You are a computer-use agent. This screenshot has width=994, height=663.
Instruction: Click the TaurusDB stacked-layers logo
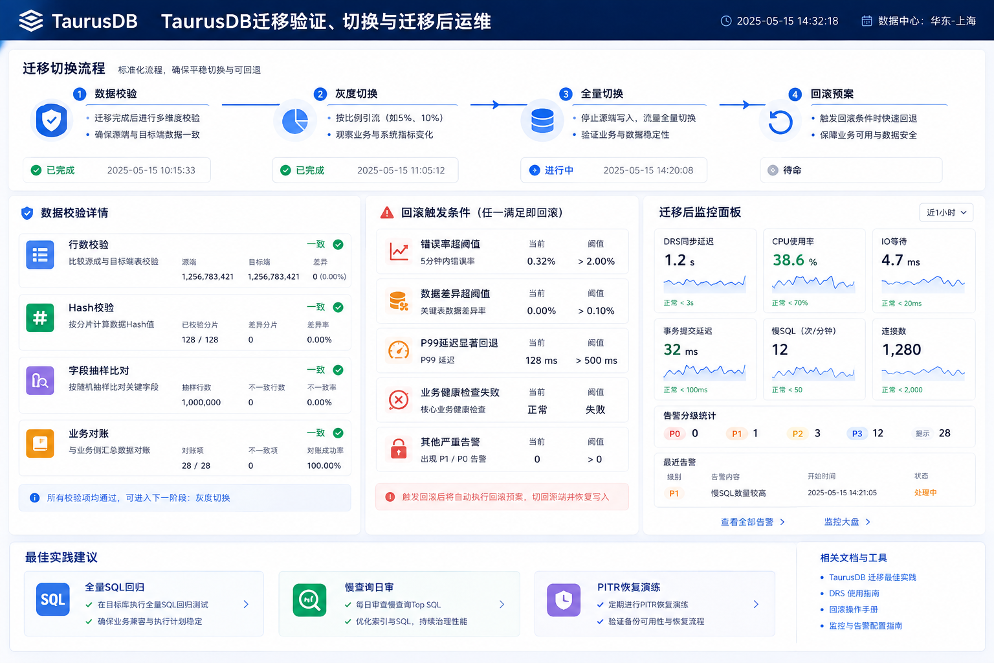click(x=31, y=21)
